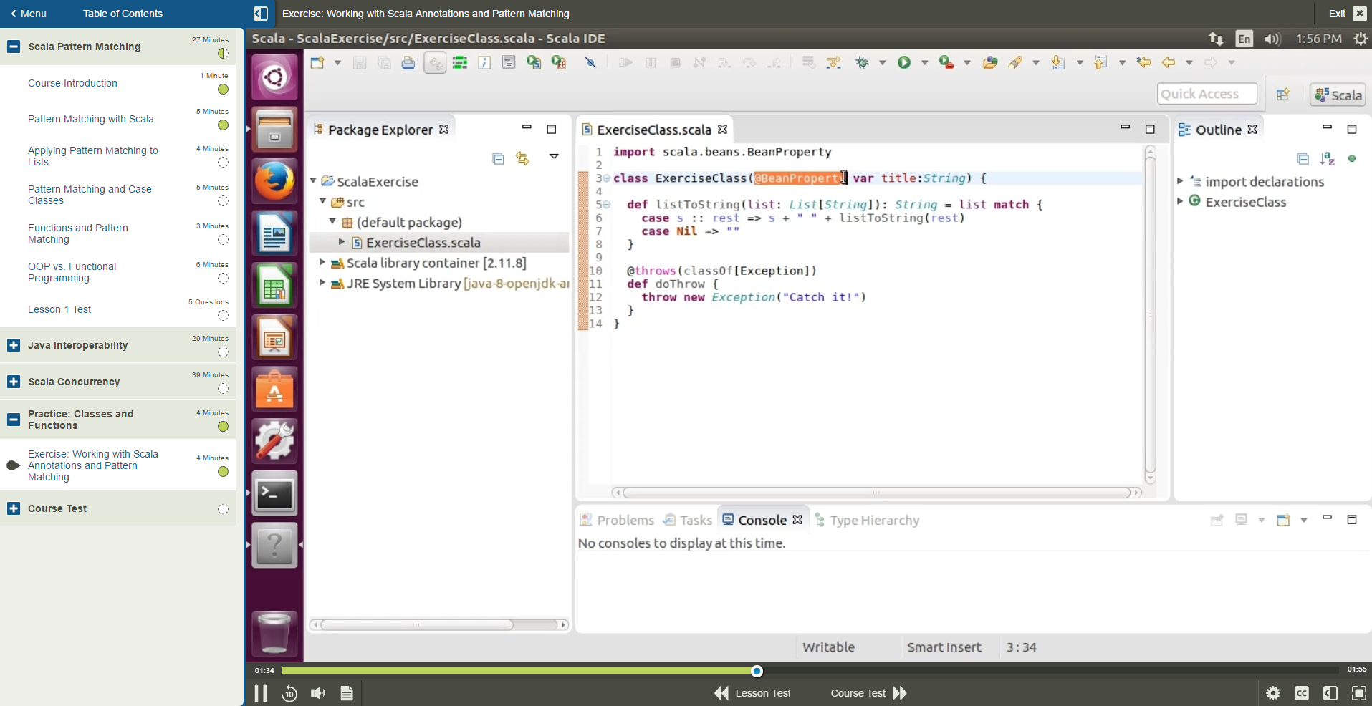Toggle closed captions with the CC button
This screenshot has width=1372, height=706.
click(x=1301, y=692)
